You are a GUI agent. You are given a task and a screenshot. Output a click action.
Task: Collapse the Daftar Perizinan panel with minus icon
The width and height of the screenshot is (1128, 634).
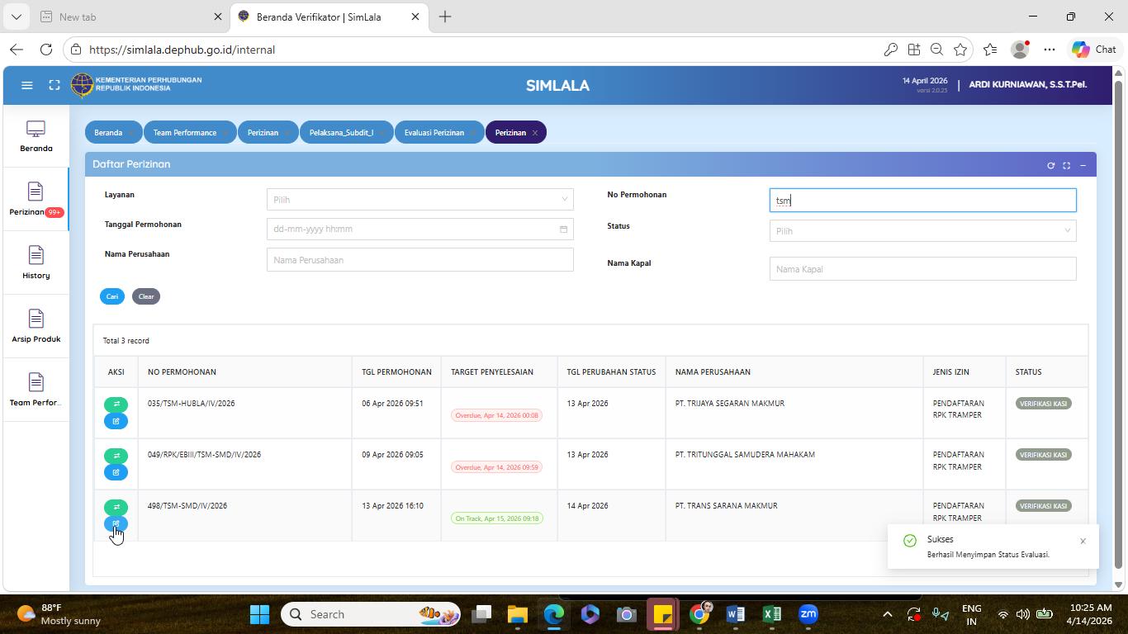pyautogui.click(x=1083, y=165)
